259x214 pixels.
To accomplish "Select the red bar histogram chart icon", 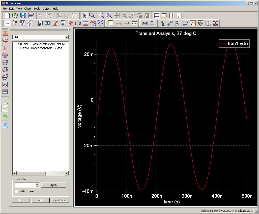I will pos(5,48).
